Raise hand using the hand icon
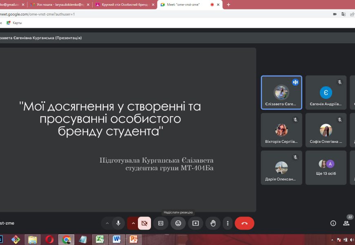 click(213, 223)
